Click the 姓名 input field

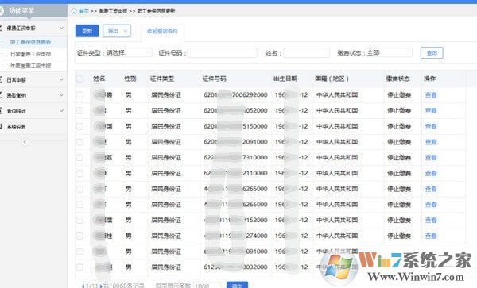click(307, 53)
